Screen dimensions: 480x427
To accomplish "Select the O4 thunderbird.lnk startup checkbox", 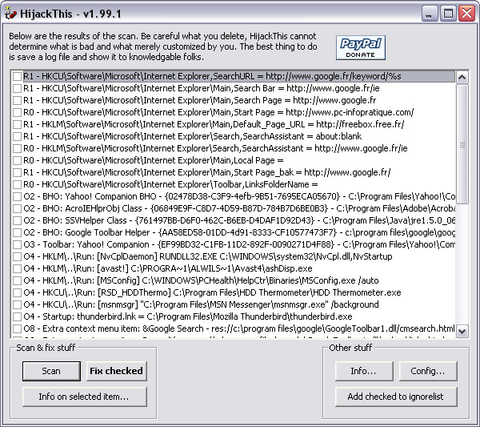I will point(17,316).
